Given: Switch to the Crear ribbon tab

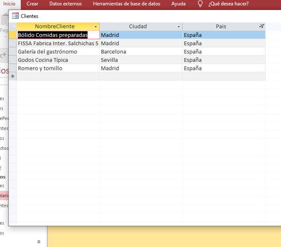Looking at the screenshot, I should click(x=32, y=4).
